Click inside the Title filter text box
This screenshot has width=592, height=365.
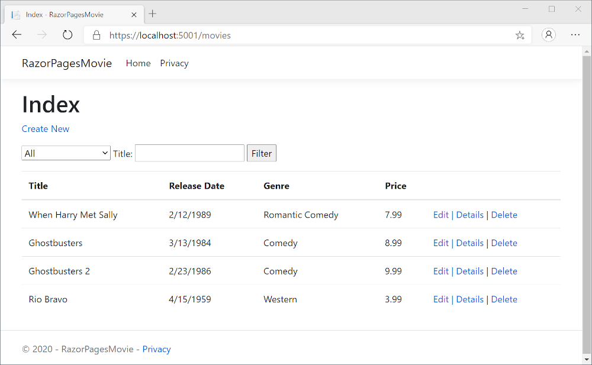[189, 153]
